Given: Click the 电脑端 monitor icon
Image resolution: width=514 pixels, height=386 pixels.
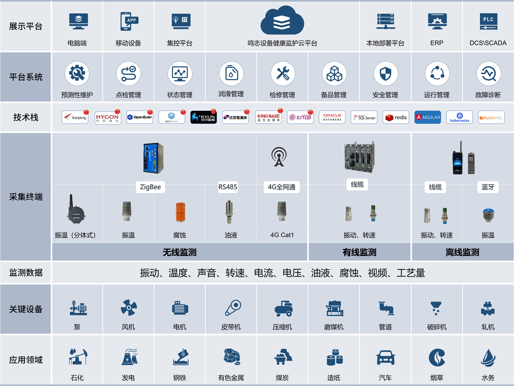Looking at the screenshot, I should 78,21.
